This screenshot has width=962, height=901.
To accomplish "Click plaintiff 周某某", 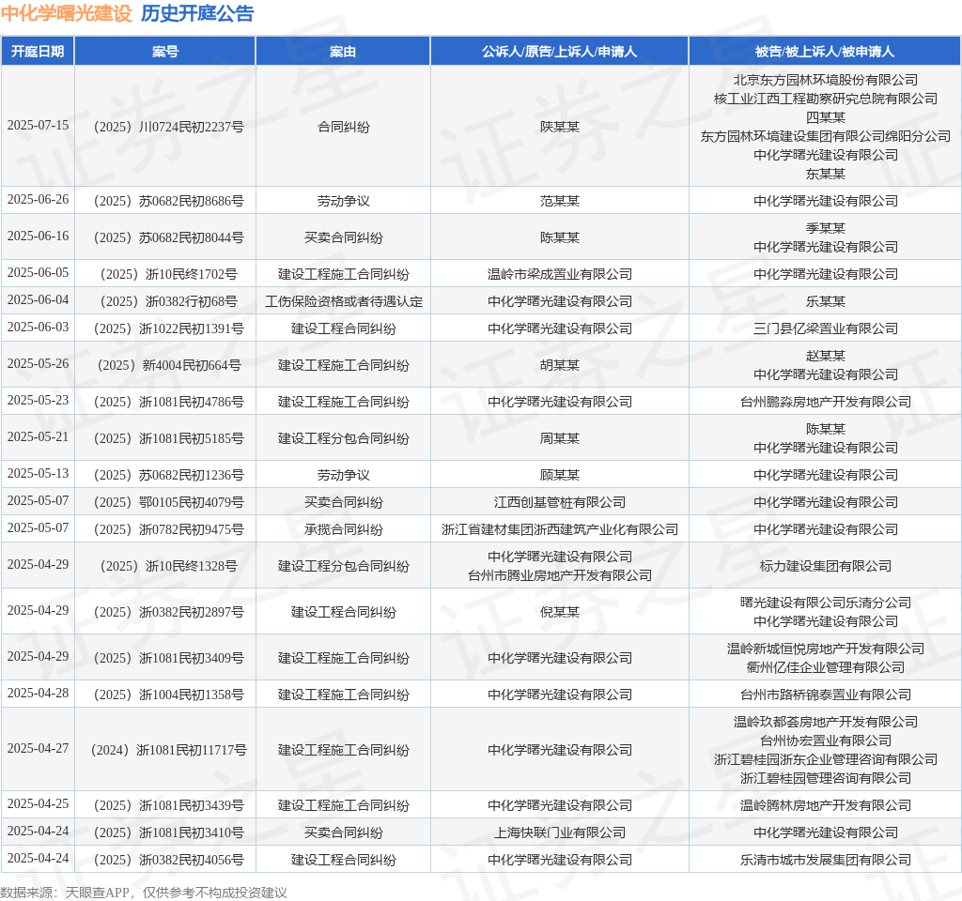I will coord(560,438).
